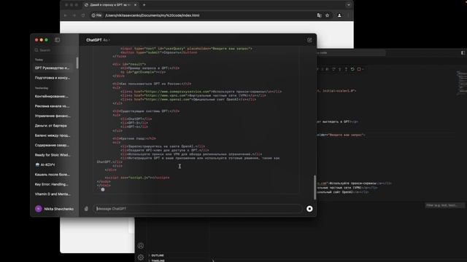The height and width of the screenshot is (262, 467).
Task: Toggle the editor layout panel icon
Action: pos(463,53)
